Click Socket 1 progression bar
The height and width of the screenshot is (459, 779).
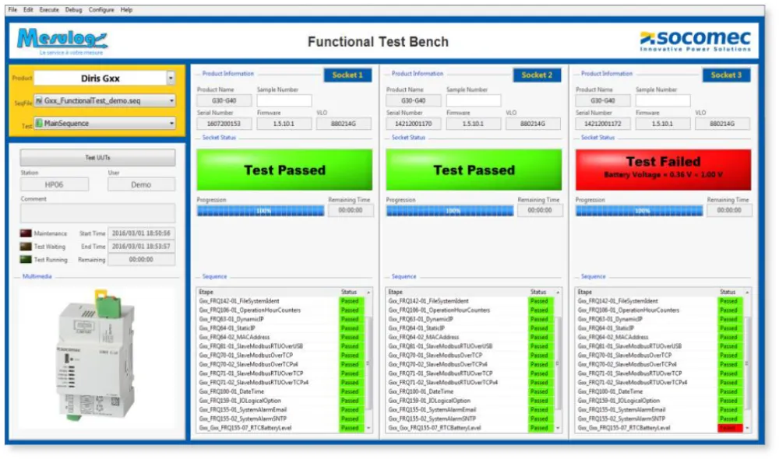pos(261,211)
